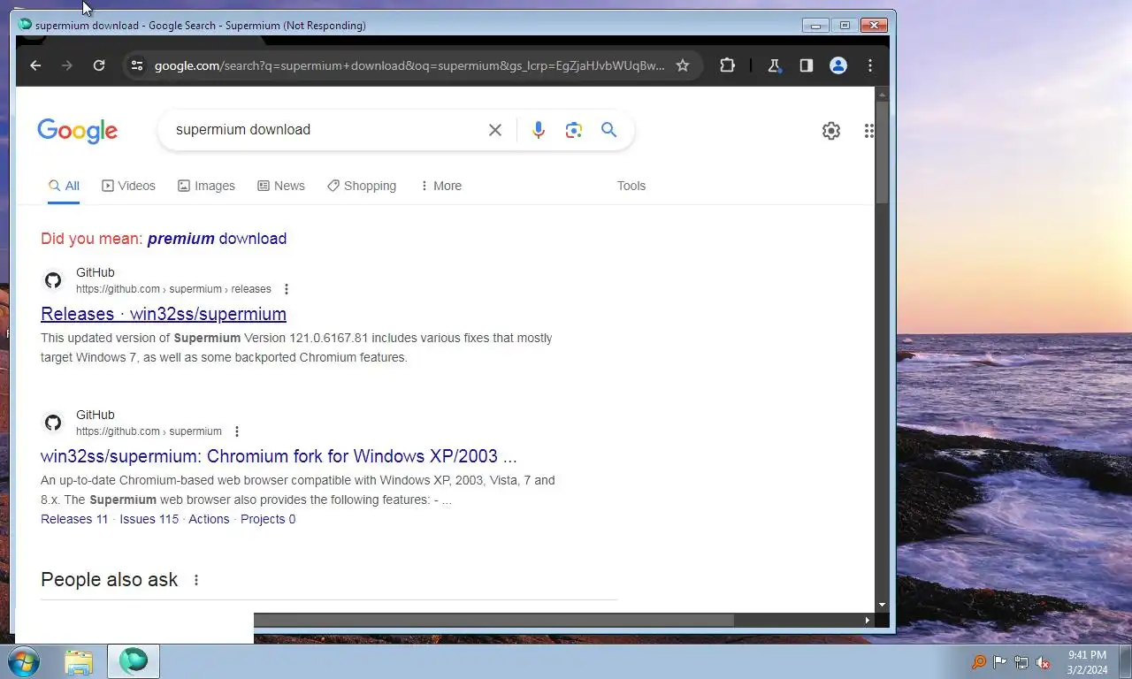Image resolution: width=1132 pixels, height=679 pixels.
Task: Switch to the Shopping tab
Action: (x=362, y=186)
